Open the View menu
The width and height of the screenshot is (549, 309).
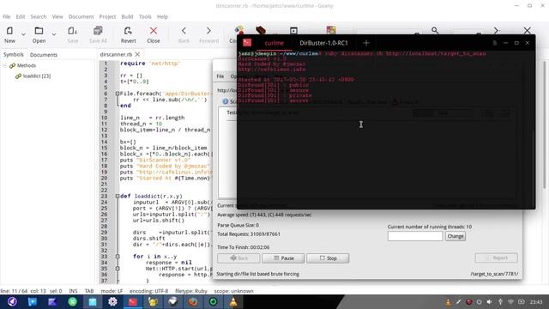pos(57,16)
